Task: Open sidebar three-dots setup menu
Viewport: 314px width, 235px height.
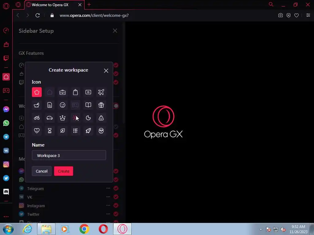Action: [x=6, y=217]
